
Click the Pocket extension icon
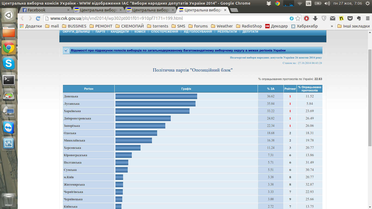tap(350, 19)
